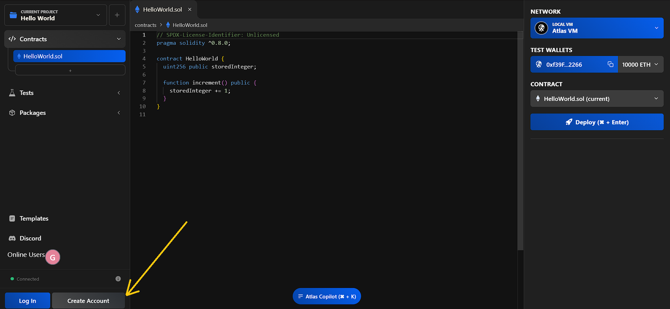
Task: Click the Log In button
Action: [x=28, y=301]
